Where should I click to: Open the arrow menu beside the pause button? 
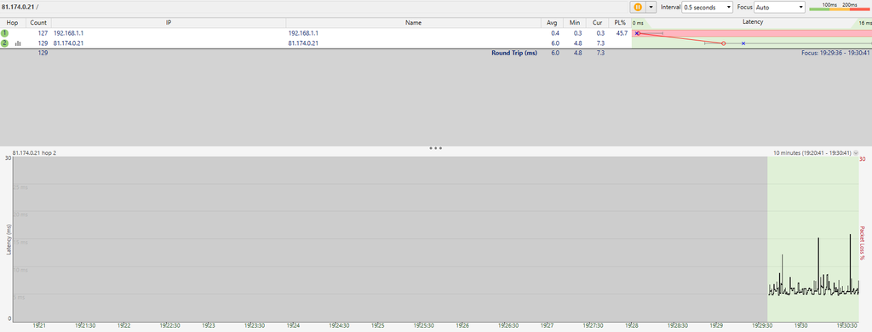(651, 7)
